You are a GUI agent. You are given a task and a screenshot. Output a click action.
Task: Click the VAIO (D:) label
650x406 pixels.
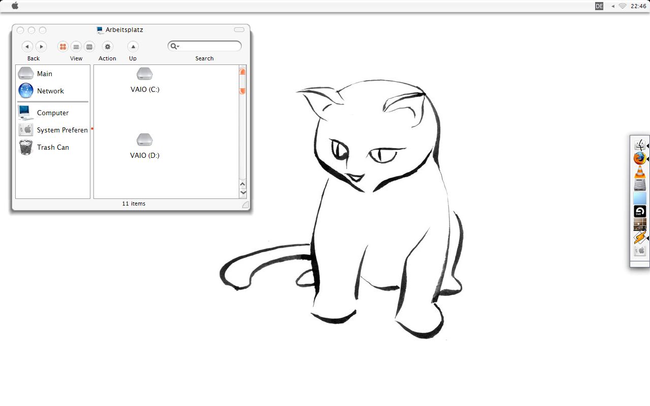pos(145,155)
